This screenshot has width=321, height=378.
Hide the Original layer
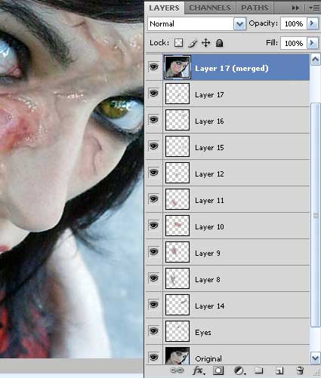click(x=154, y=357)
